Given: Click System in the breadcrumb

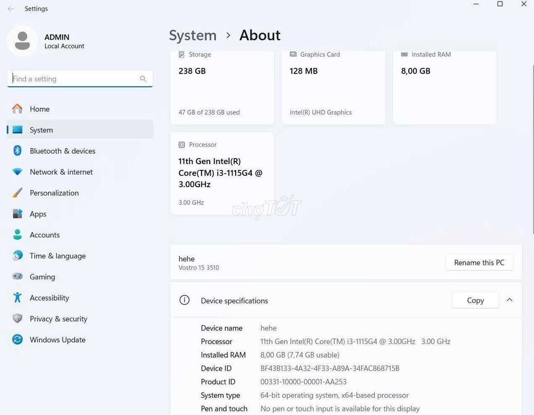Looking at the screenshot, I should point(193,35).
